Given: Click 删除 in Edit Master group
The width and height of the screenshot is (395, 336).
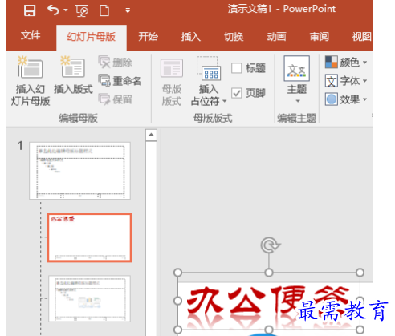Looking at the screenshot, I should pos(116,63).
